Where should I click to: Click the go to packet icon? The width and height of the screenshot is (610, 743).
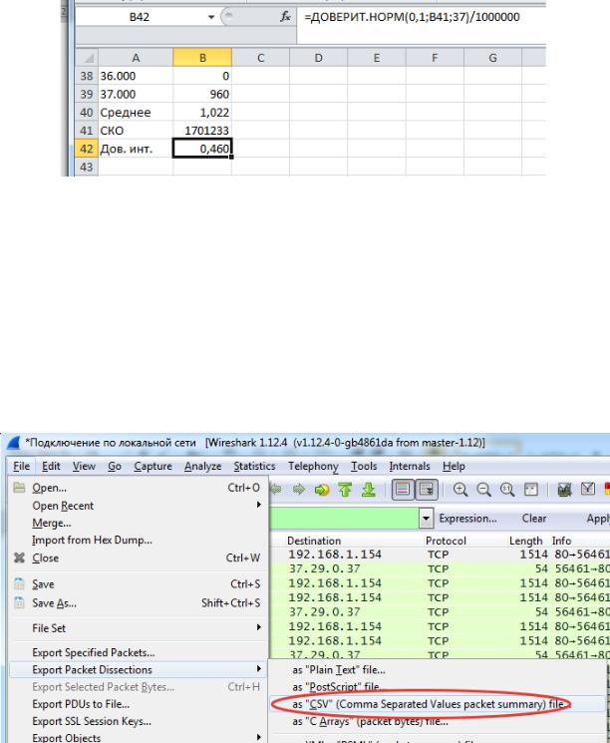[x=322, y=490]
